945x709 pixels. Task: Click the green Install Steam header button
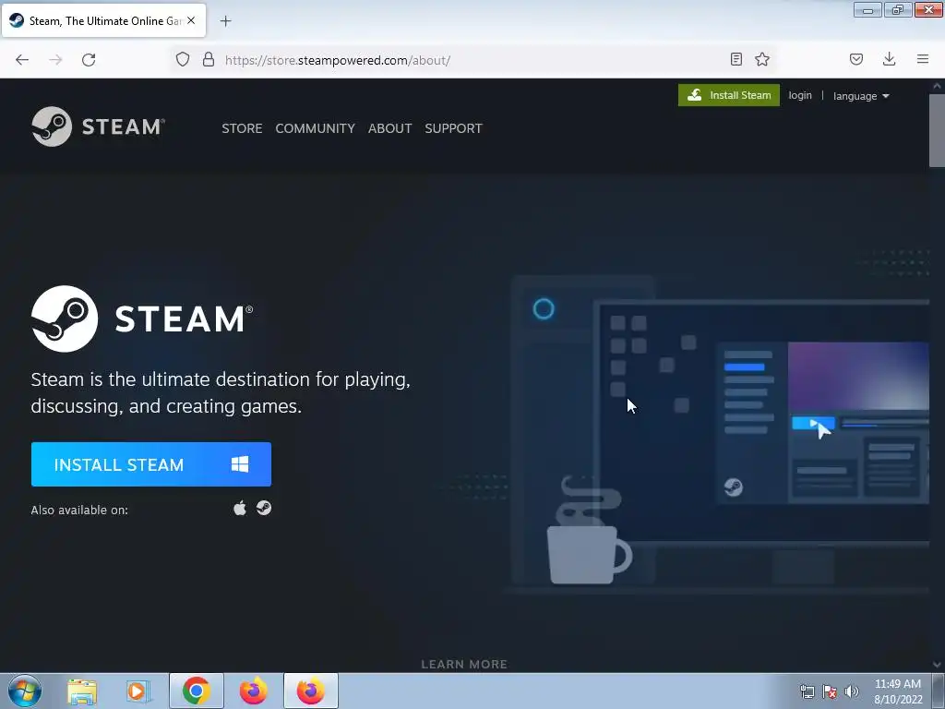(729, 95)
